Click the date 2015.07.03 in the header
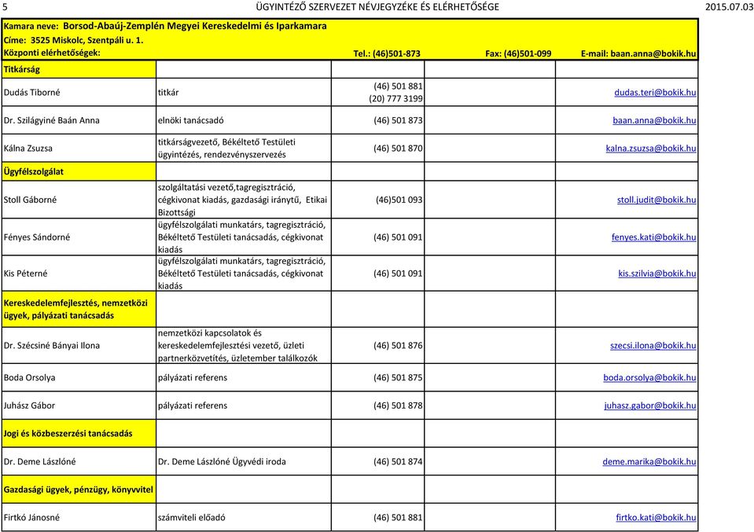Screen dimensions: 754x532 pos(729,7)
